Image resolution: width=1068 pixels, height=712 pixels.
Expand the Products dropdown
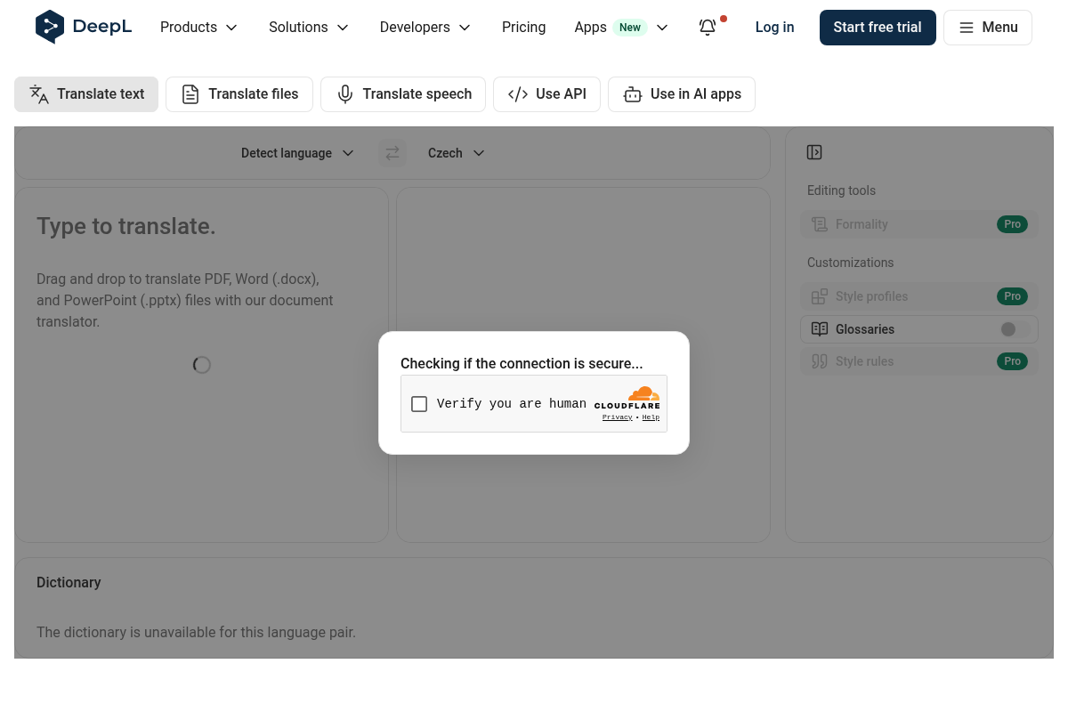point(199,28)
